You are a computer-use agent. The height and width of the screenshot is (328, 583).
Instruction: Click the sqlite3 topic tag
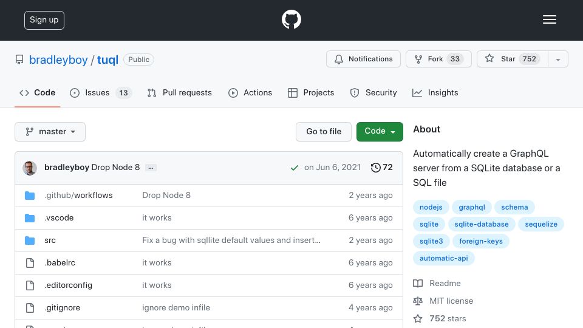click(431, 241)
